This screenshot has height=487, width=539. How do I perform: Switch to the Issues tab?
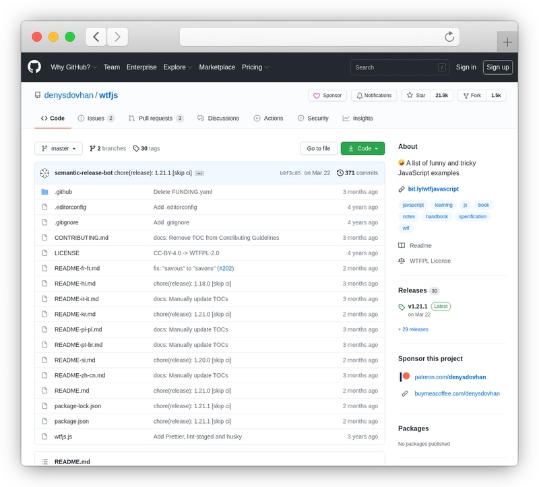pos(96,119)
